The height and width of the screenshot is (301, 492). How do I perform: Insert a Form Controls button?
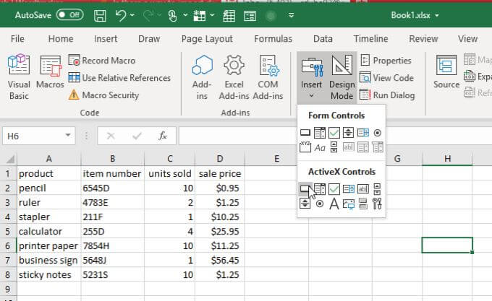305,133
